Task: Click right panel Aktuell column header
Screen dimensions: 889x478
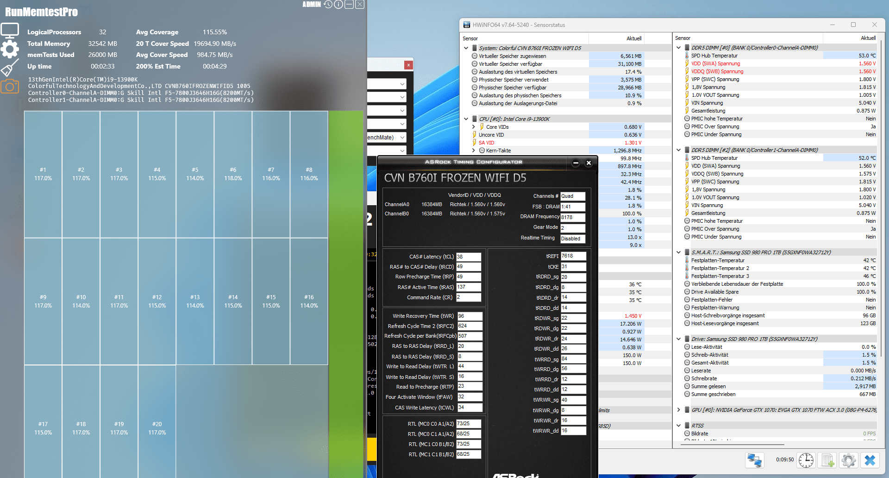Action: pyautogui.click(x=850, y=38)
